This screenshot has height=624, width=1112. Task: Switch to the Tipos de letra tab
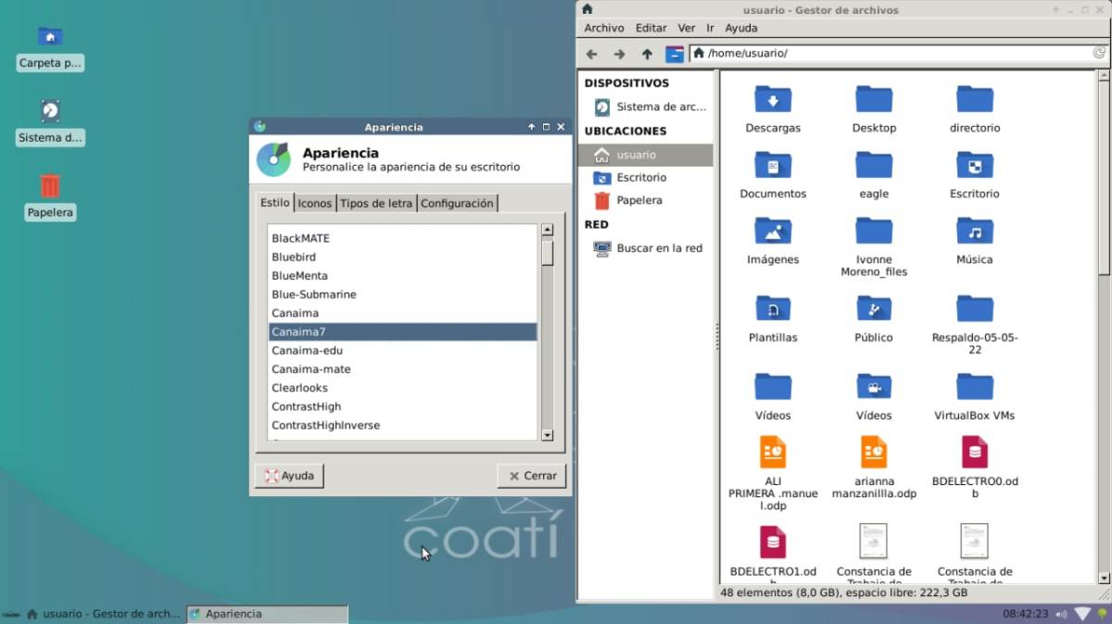(375, 204)
